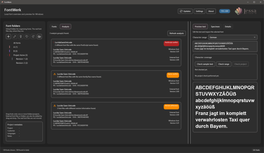The height and width of the screenshot is (153, 264).
Task: Select Revision 2 (2) subfolder
Action: click(22, 63)
